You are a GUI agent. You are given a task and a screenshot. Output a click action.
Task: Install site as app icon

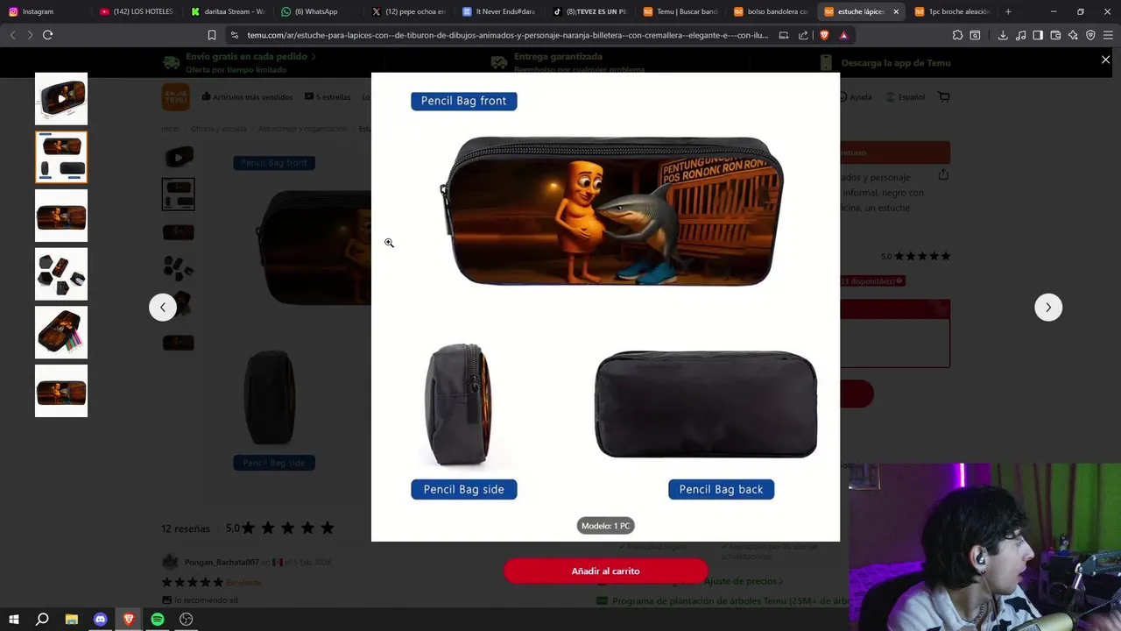coord(784,35)
